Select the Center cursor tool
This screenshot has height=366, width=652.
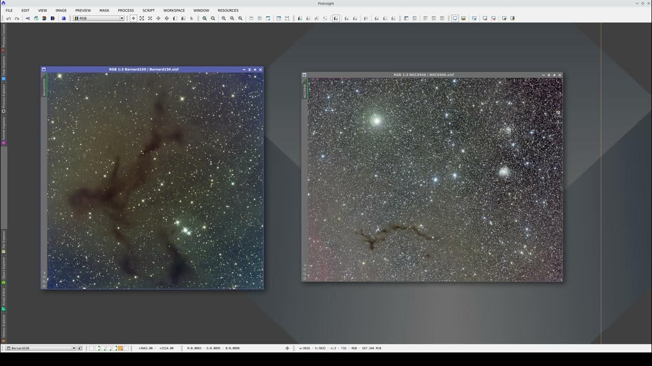tap(167, 18)
